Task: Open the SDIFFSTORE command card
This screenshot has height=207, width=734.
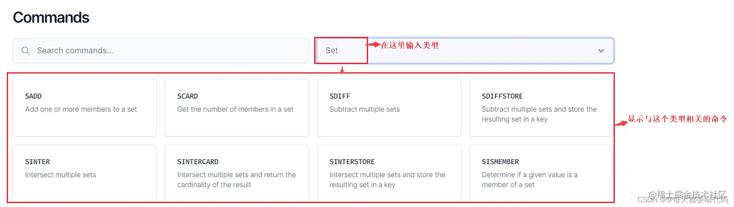Action: 541,107
